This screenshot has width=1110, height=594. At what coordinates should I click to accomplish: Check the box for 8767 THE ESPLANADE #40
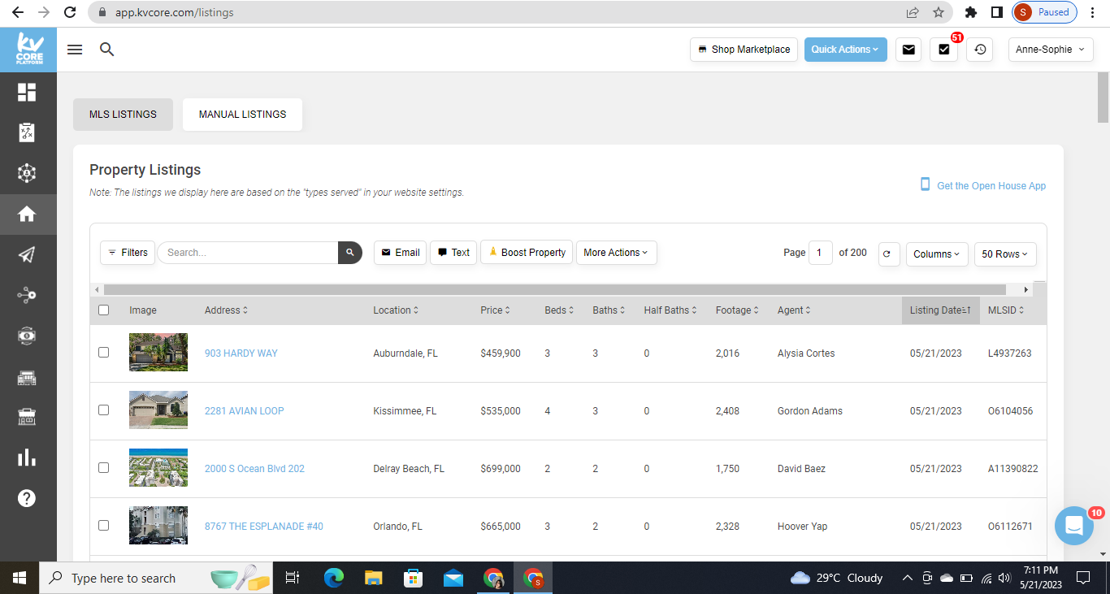click(x=103, y=526)
